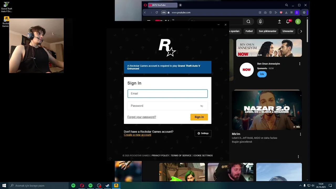
Task: Open YouTube notifications bell
Action: (x=288, y=22)
